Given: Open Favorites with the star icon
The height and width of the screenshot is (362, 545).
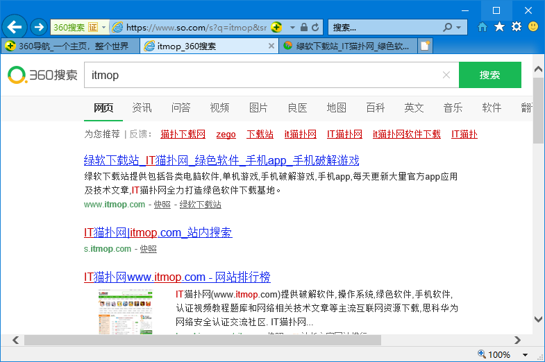Looking at the screenshot, I should click(x=499, y=27).
